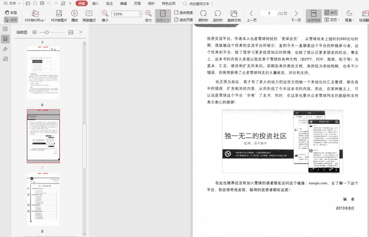Enable 单页 single page view
Screen dimensions: 369x237
point(331,13)
